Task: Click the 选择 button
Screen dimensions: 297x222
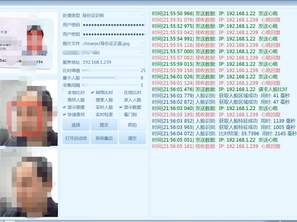Action: [x=76, y=125]
